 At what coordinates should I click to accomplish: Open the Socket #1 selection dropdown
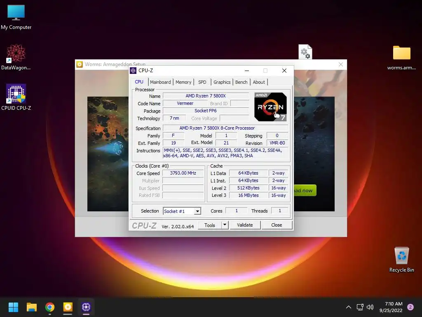tap(182, 211)
